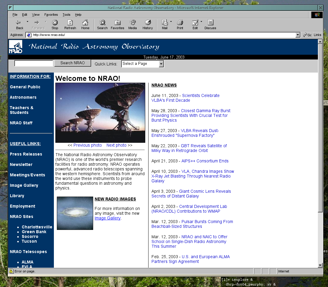The width and height of the screenshot is (328, 287).
Task: Click the page icon in address bar
Action: [29, 35]
